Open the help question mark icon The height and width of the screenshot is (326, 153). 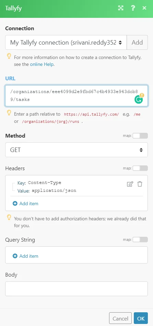click(133, 8)
